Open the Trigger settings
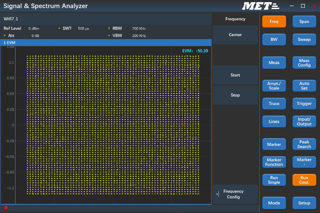This screenshot has height=213, width=320. coord(304,104)
